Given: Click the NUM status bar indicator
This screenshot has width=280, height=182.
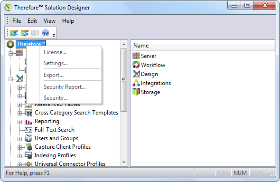Looking at the screenshot, I should click(240, 173).
